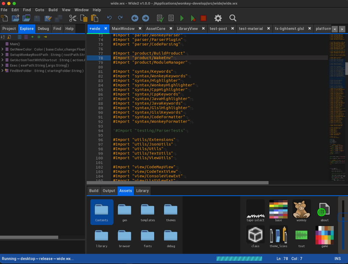Start debugging with the debug play icon

click(193, 18)
